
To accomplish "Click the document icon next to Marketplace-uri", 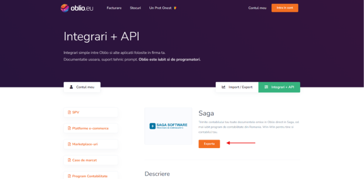I will (x=69, y=144).
